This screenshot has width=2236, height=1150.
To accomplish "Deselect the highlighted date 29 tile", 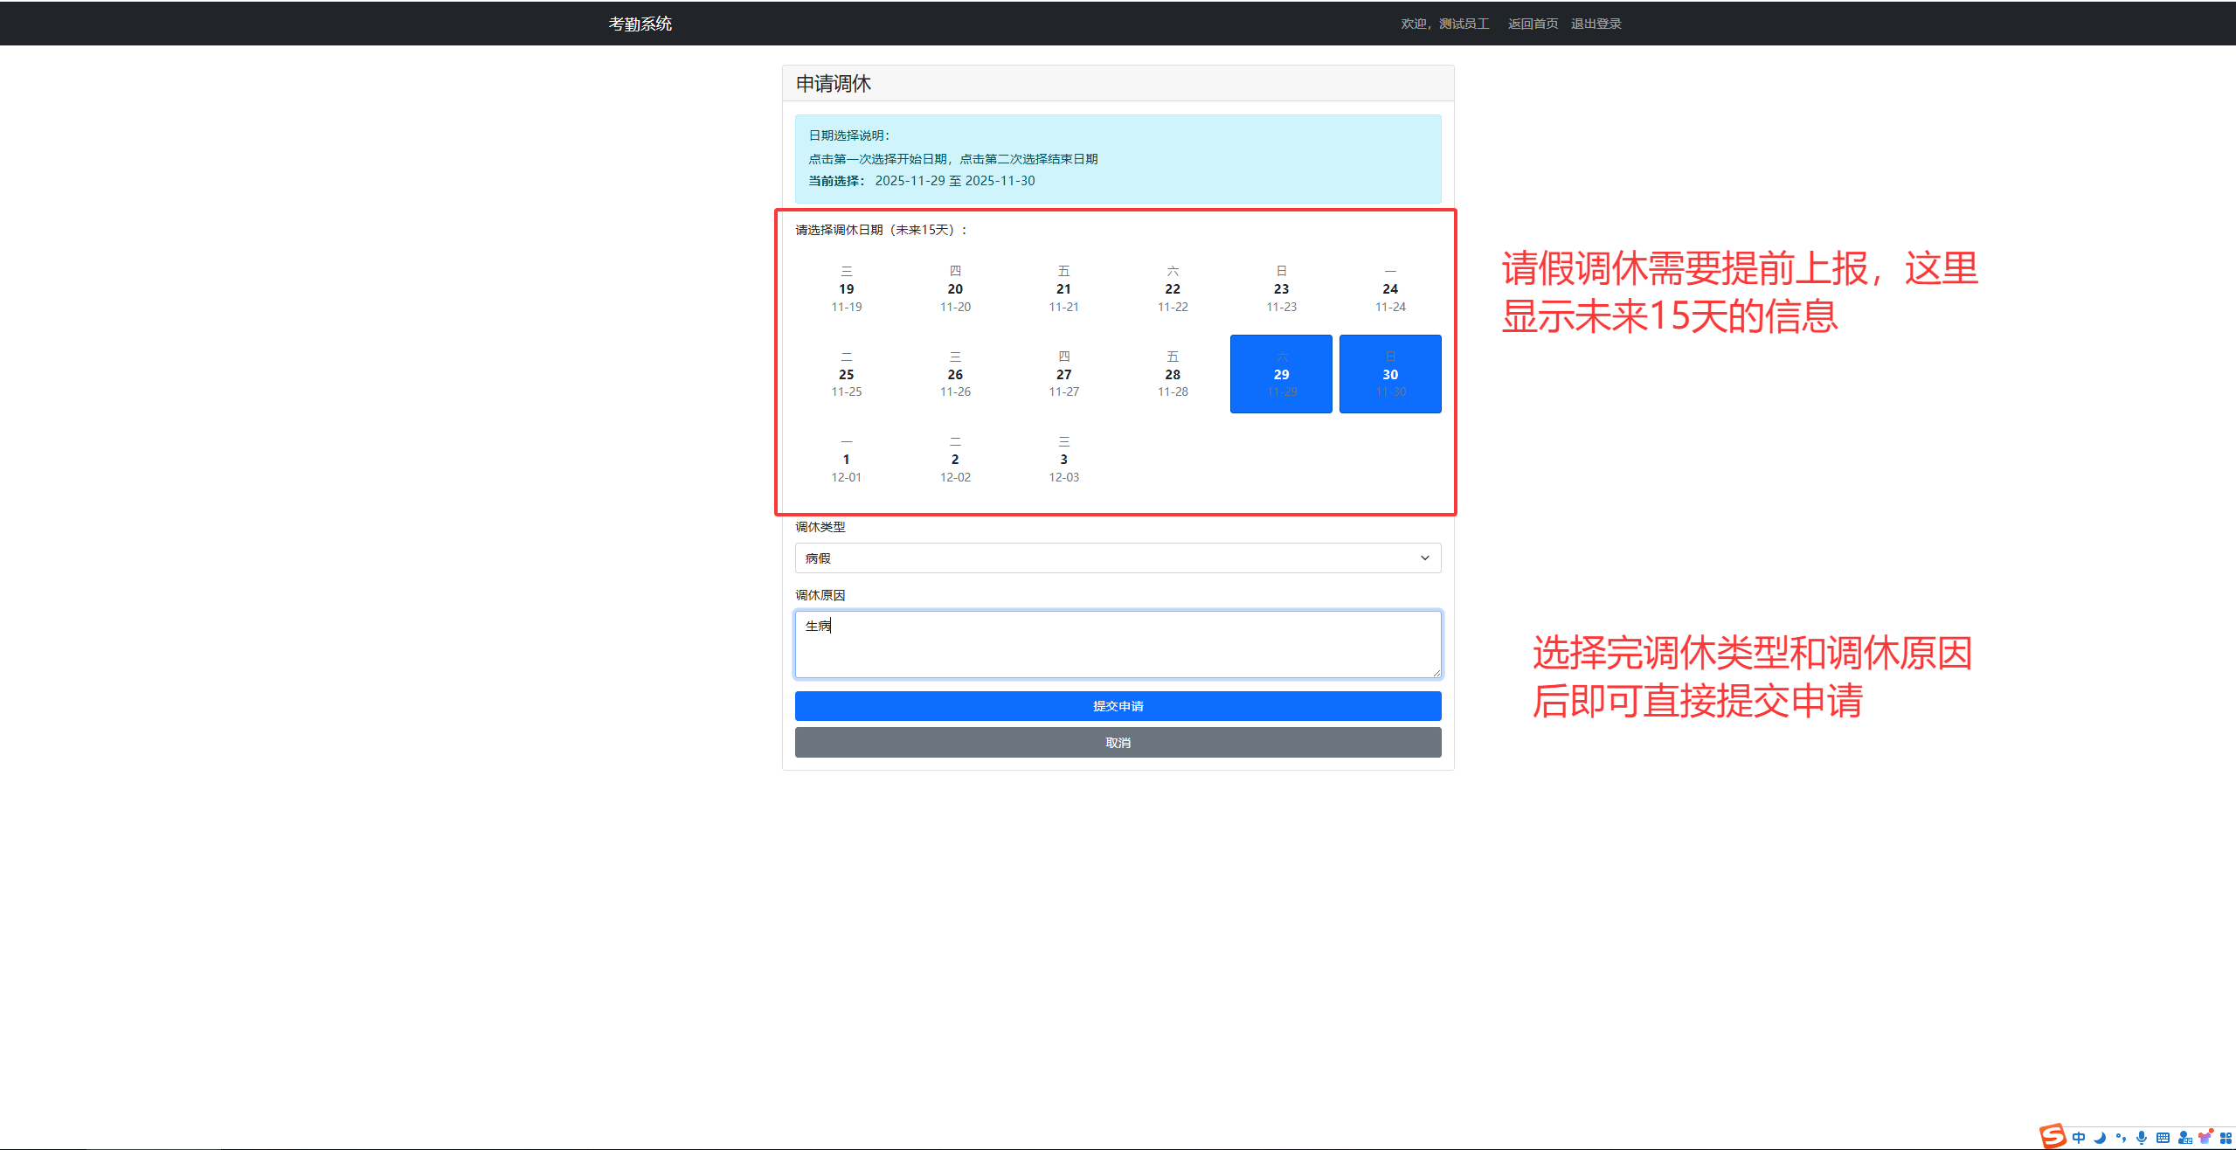I will (1281, 374).
